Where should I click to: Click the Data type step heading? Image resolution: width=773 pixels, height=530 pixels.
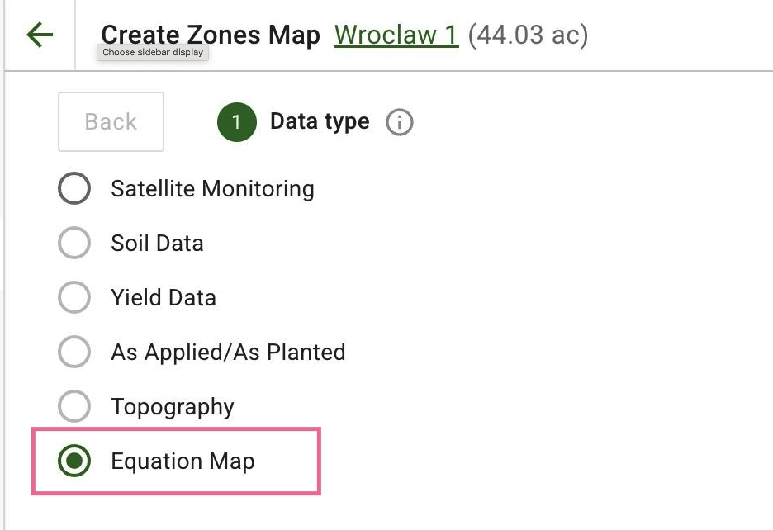pos(320,121)
